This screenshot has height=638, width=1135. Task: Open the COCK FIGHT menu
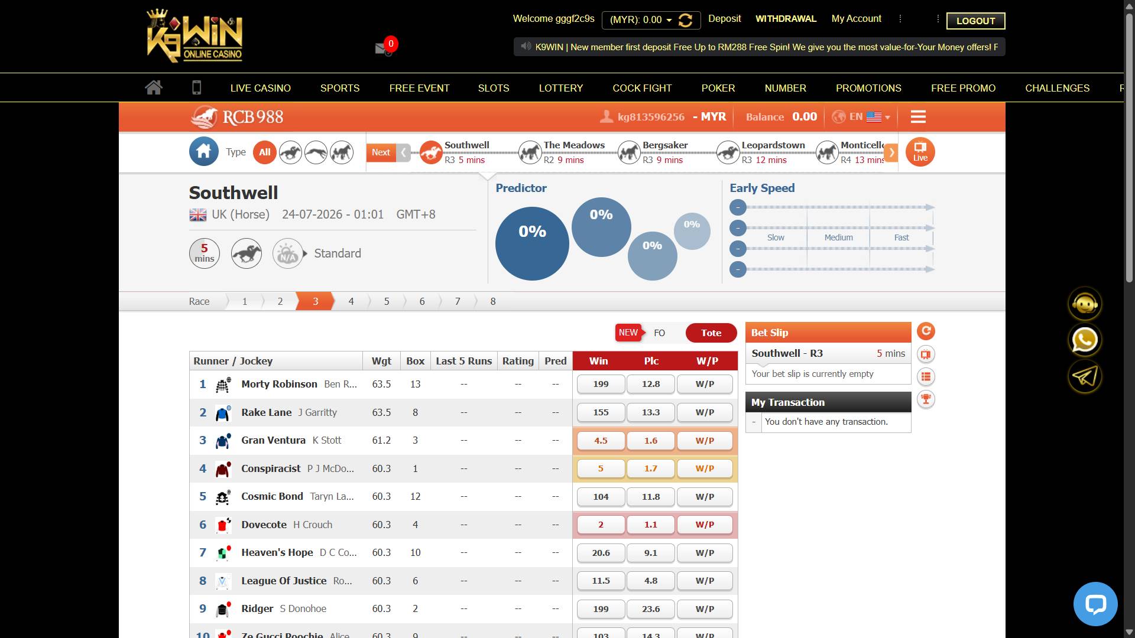coord(642,88)
